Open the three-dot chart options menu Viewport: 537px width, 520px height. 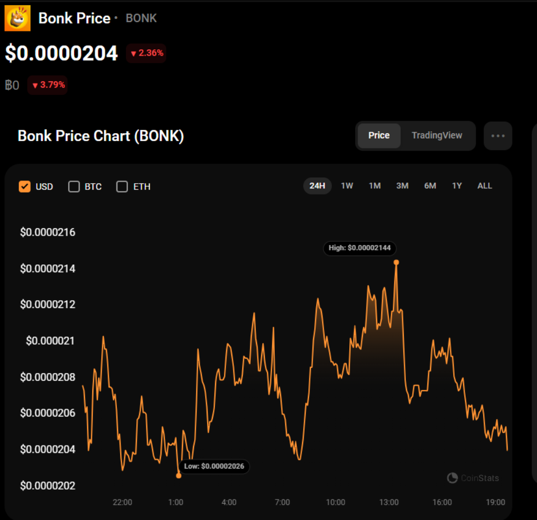[497, 135]
